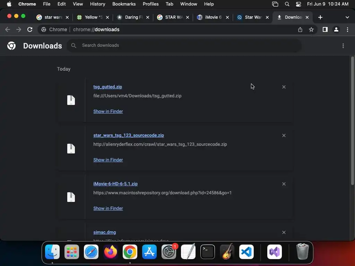
Task: Open System Settings from the Dock
Action: pyautogui.click(x=169, y=252)
